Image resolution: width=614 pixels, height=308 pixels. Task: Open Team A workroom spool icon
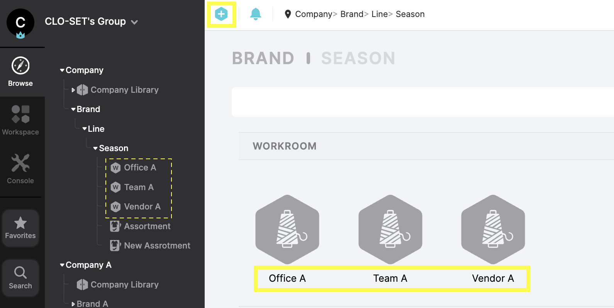click(390, 230)
